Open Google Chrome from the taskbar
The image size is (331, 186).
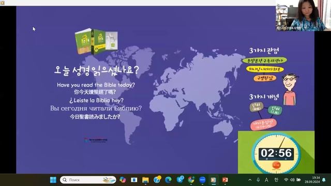point(191,180)
